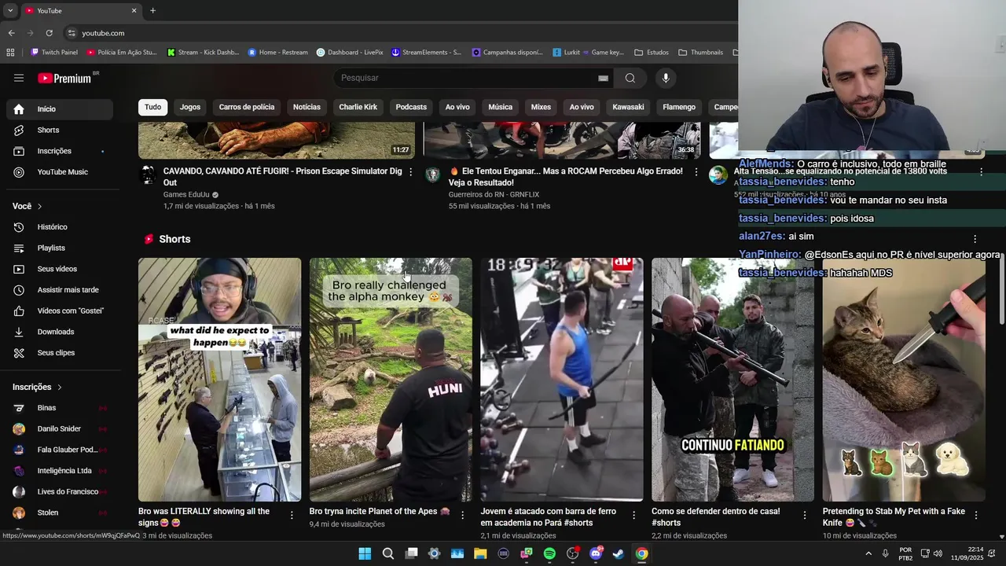The width and height of the screenshot is (1006, 566).
Task: Select the Podcasts filter chip
Action: point(411,107)
